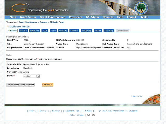Switch to the Team tab

pyautogui.click(x=53, y=30)
